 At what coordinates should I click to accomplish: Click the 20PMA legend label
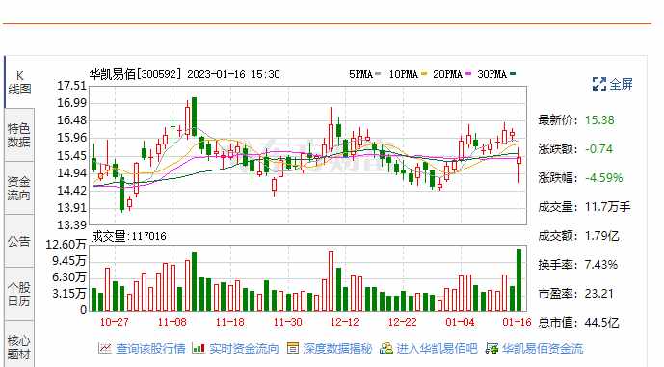[x=447, y=74]
